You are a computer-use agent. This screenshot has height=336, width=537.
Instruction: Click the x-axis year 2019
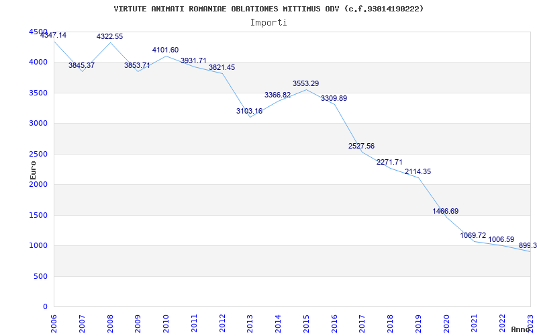click(418, 324)
